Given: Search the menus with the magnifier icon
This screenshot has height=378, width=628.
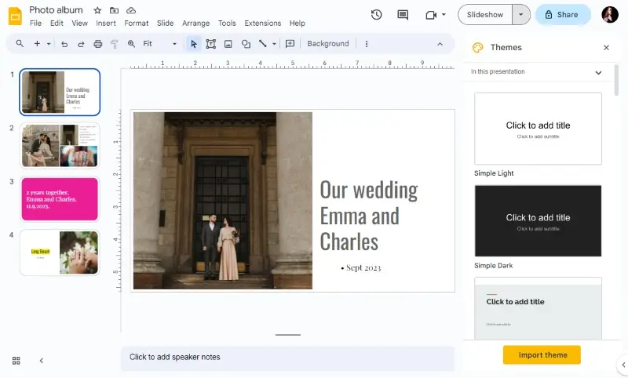Looking at the screenshot, I should pos(20,44).
